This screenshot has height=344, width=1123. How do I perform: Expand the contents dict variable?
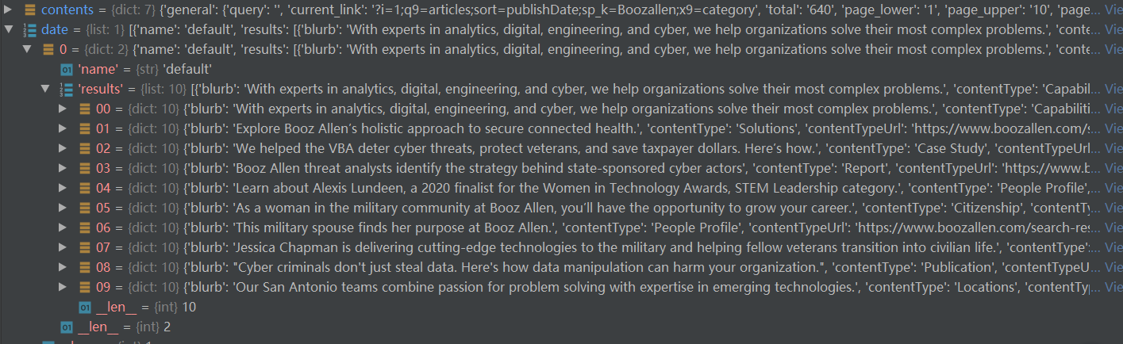9,10
